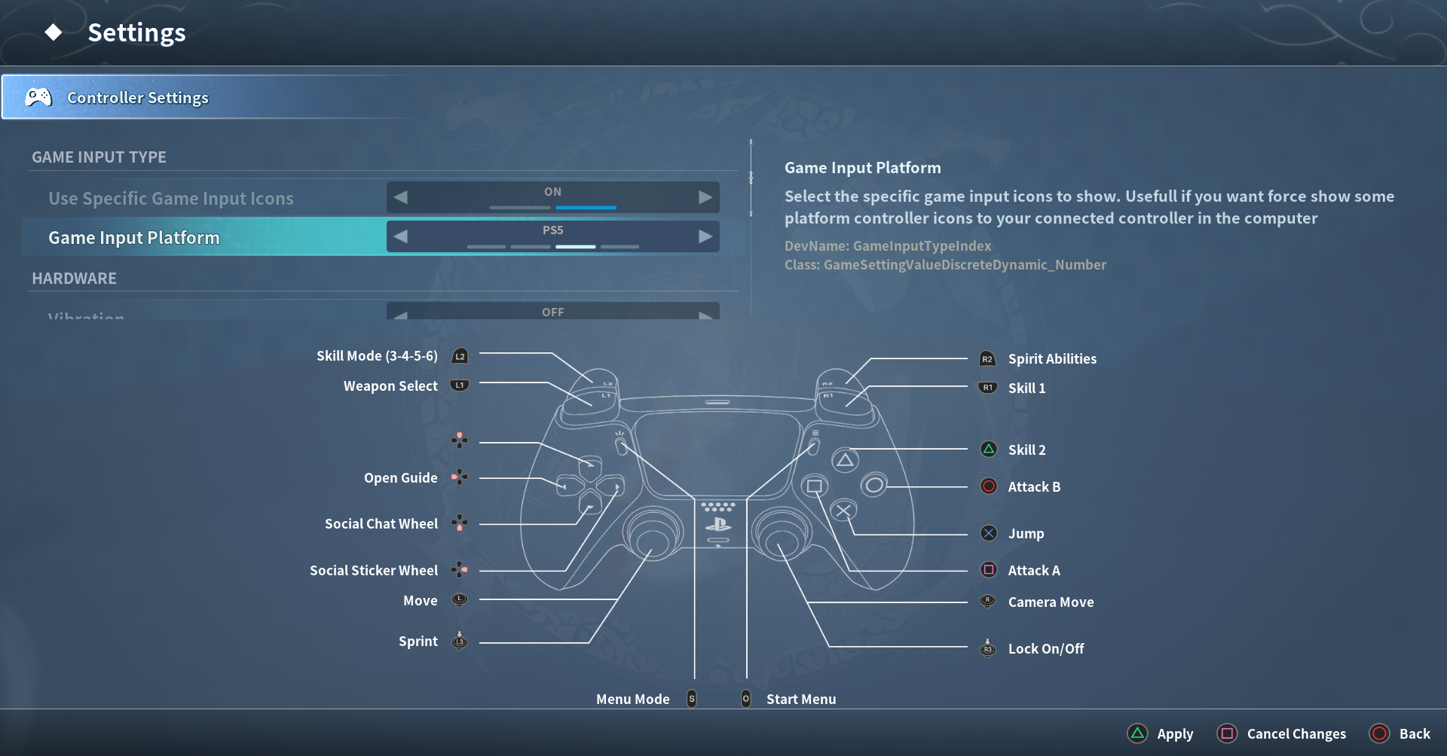Click the Circle icon labeled Attack B
1447x756 pixels.
[988, 486]
